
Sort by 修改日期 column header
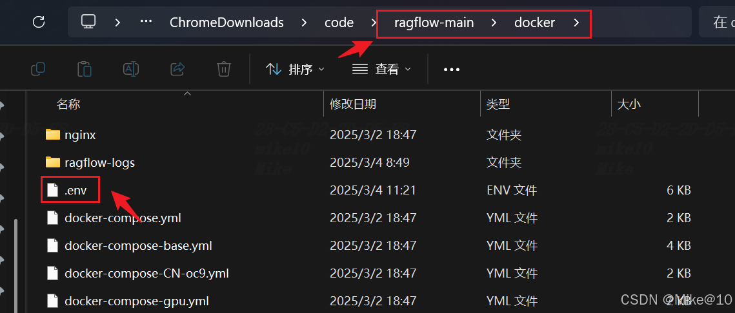[352, 104]
